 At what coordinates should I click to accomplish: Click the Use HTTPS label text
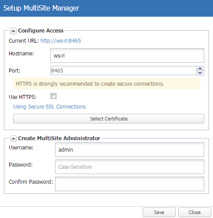point(22,97)
